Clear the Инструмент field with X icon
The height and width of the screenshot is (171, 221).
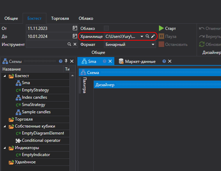tap(75, 44)
